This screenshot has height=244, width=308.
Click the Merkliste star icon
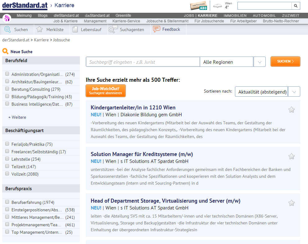[x=39, y=30]
